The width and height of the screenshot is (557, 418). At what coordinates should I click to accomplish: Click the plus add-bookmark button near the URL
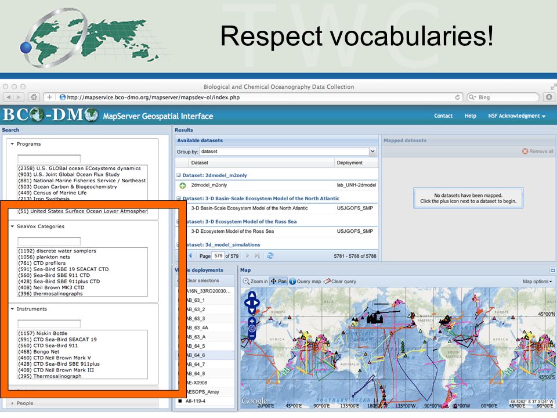49,97
